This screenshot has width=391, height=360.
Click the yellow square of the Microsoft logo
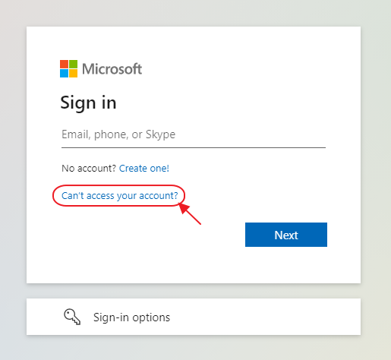coord(73,73)
